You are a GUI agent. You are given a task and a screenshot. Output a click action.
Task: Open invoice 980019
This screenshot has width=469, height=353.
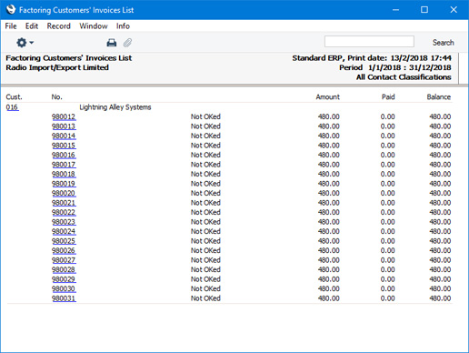click(x=64, y=184)
